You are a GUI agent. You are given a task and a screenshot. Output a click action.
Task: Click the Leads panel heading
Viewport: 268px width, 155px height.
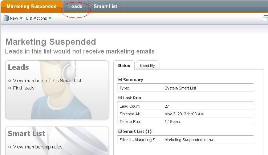pyautogui.click(x=19, y=67)
